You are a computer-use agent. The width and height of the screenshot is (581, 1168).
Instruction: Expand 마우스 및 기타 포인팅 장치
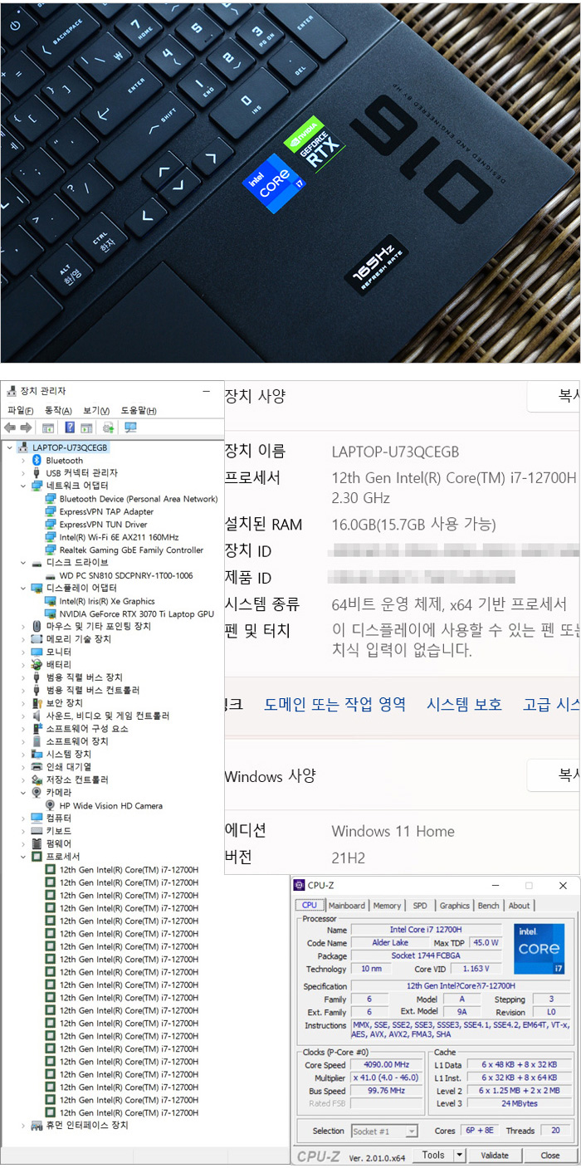tap(23, 626)
